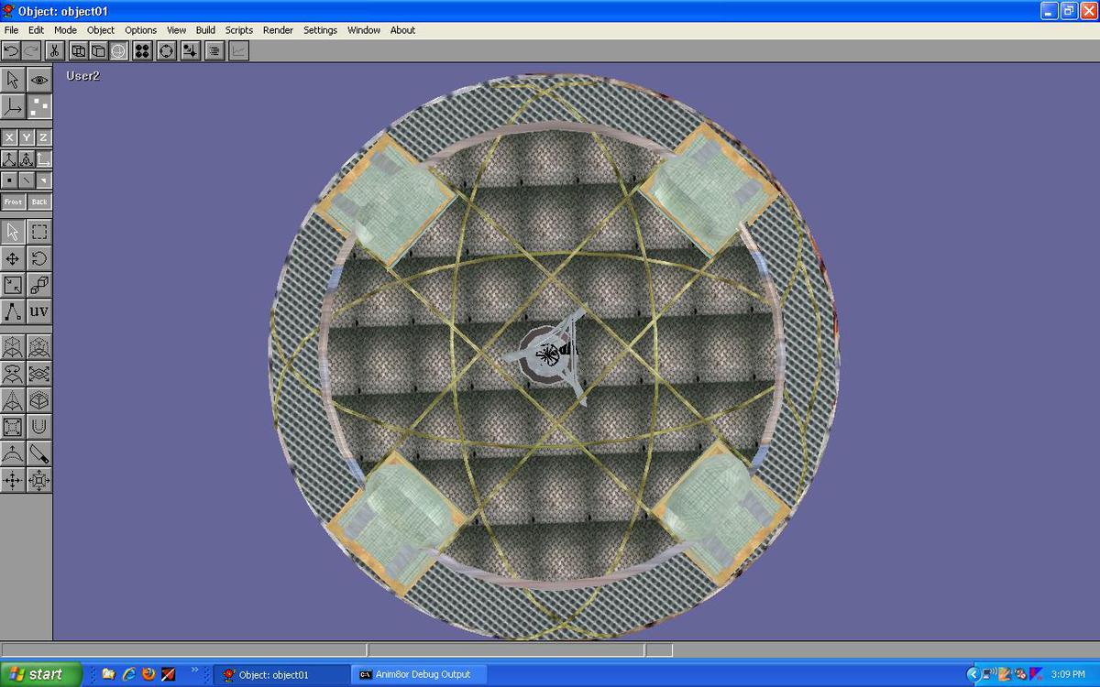Viewport: 1100px width, 687px height.
Task: Toggle the Z axis lock
Action: 43,137
